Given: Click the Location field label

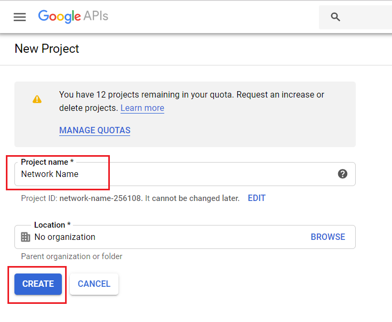Looking at the screenshot, I should click(x=52, y=225).
